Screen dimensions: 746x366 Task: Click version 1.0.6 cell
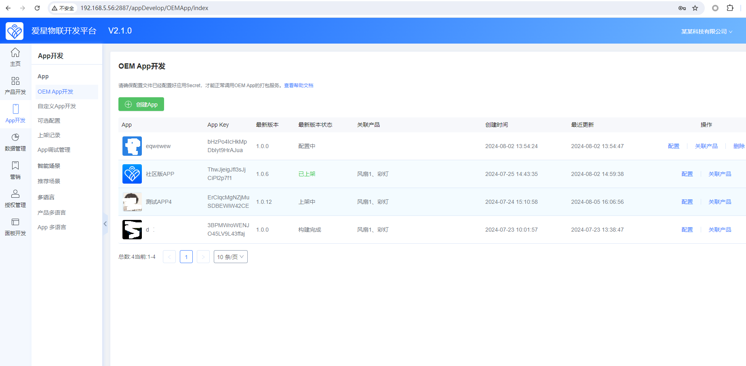(262, 174)
